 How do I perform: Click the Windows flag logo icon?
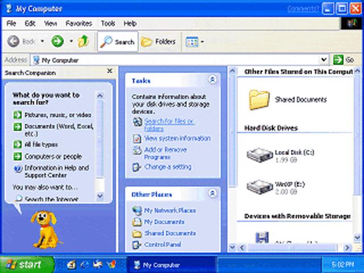point(352,23)
